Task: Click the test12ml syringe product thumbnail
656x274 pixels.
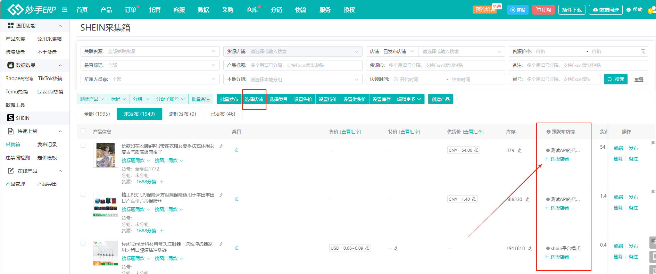Action: click(106, 253)
